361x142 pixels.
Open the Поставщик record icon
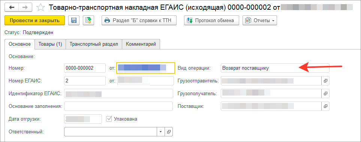(325, 106)
